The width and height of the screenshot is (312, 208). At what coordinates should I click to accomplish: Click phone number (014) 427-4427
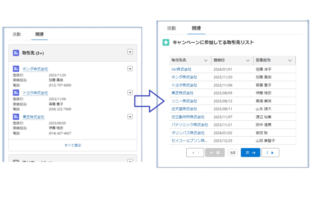(x=60, y=133)
